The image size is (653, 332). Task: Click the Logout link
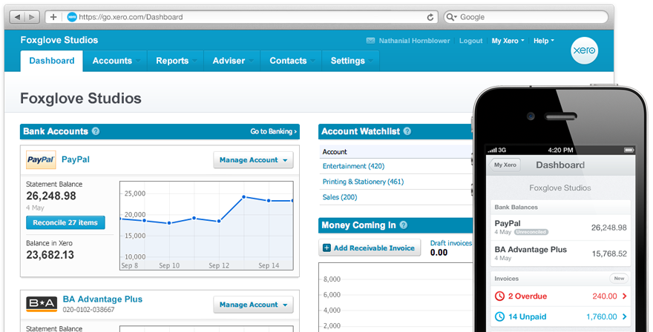click(x=470, y=41)
